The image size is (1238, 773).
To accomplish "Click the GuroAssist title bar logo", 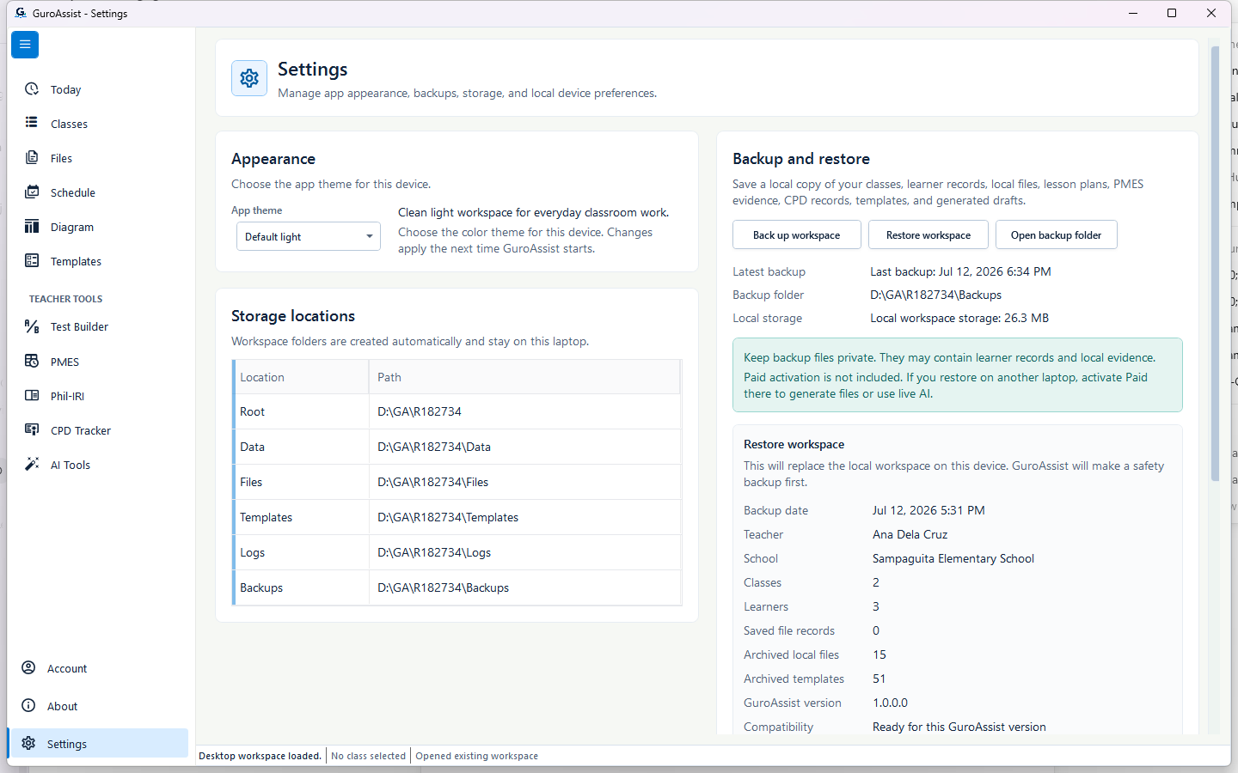I will pyautogui.click(x=20, y=13).
